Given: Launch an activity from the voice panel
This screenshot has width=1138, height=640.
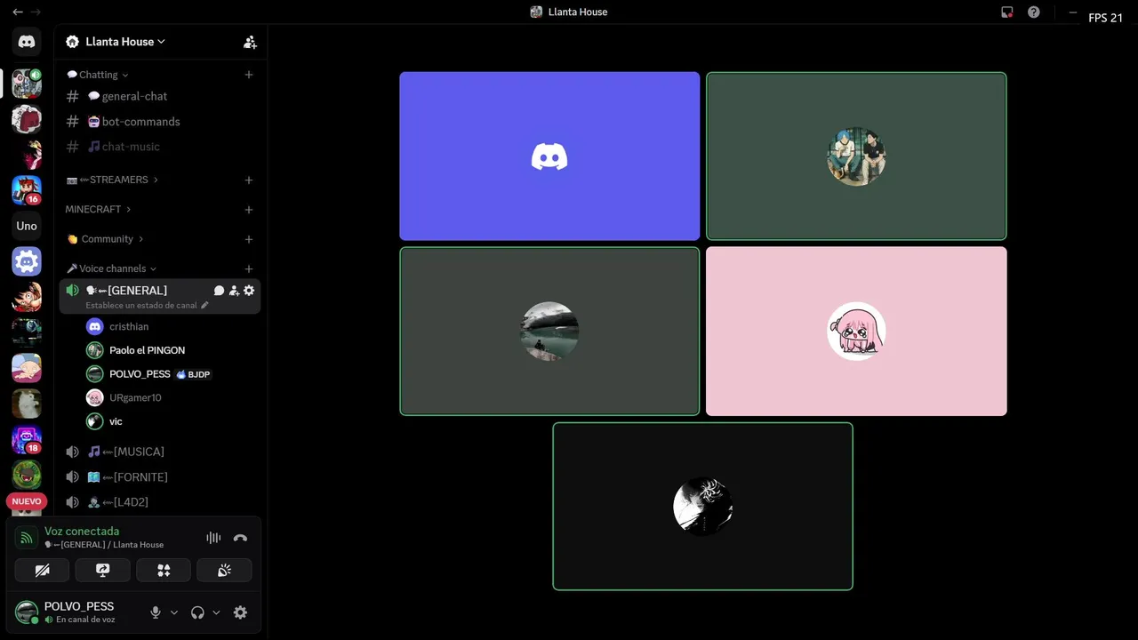Looking at the screenshot, I should tap(164, 571).
